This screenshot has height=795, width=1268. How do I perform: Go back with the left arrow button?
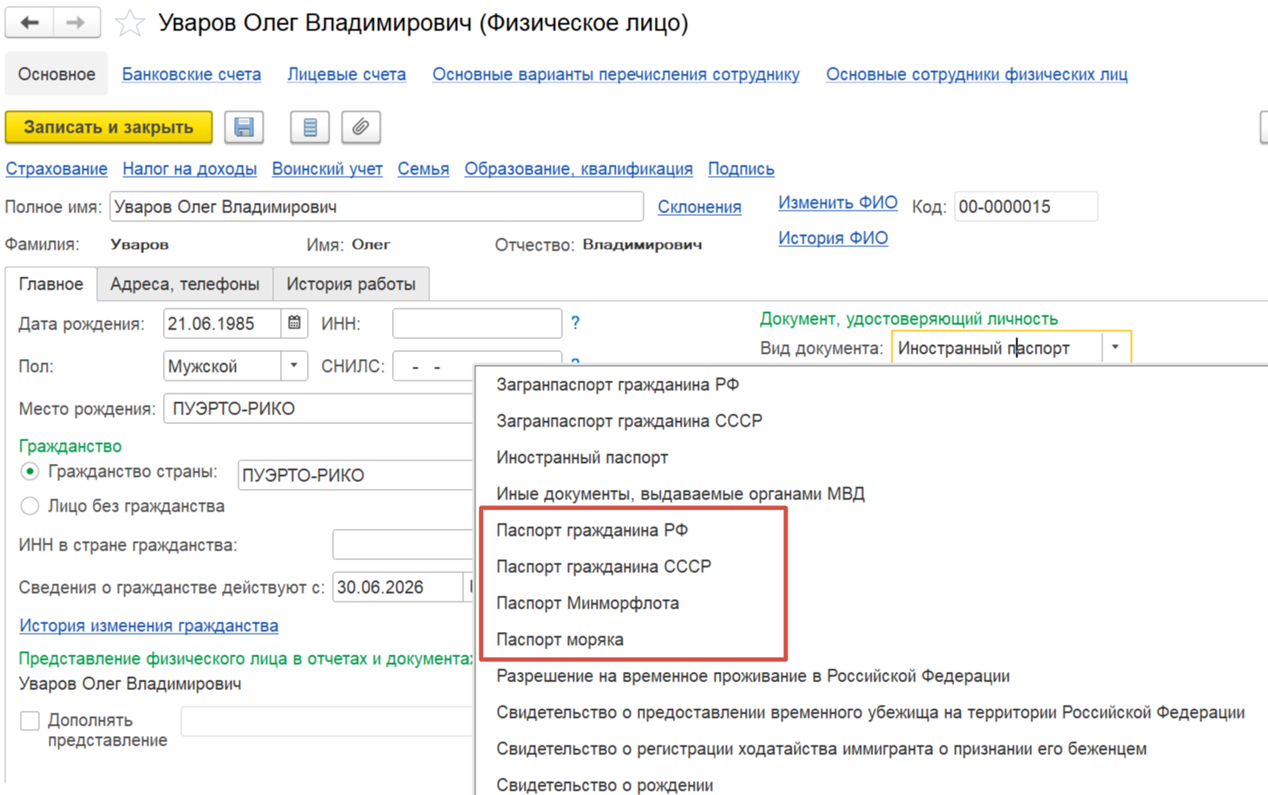click(x=29, y=23)
